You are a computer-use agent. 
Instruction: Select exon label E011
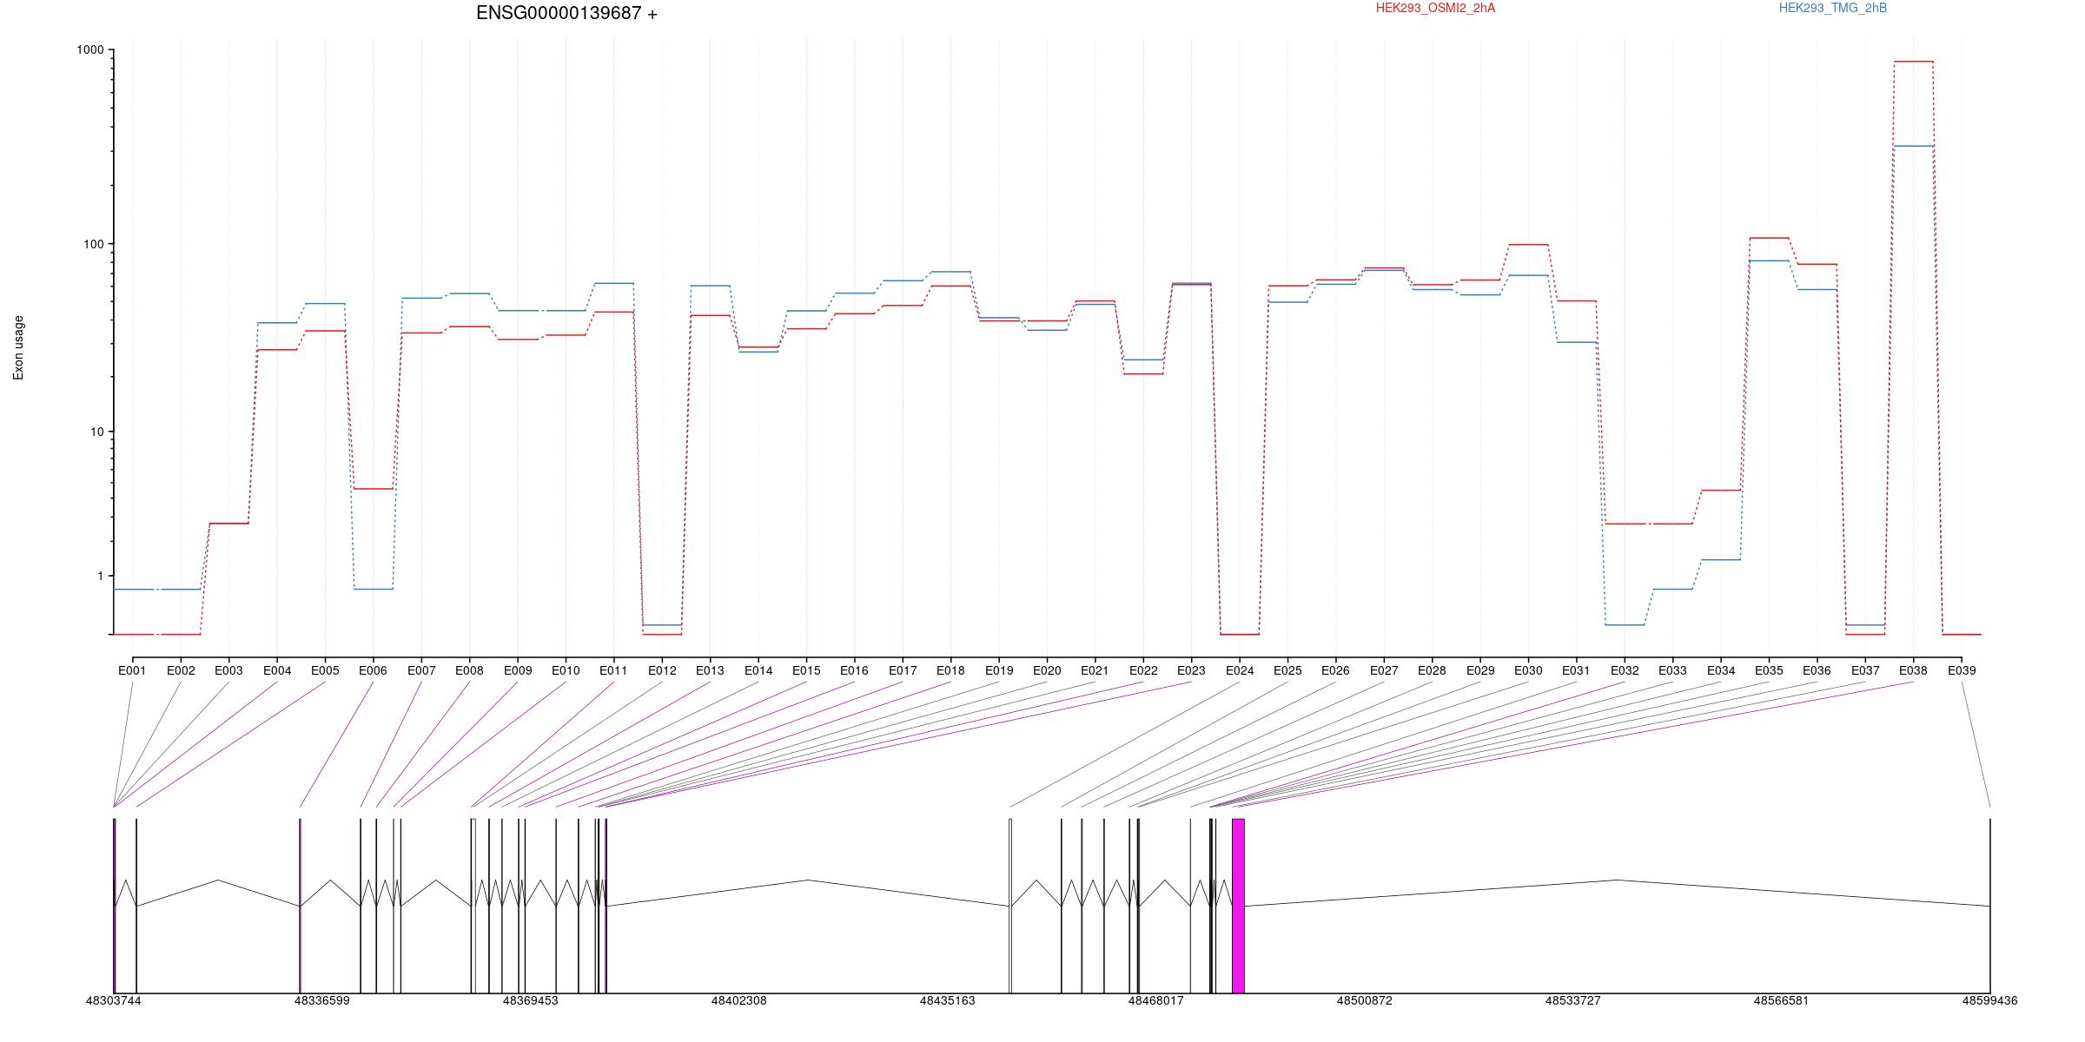(x=613, y=670)
